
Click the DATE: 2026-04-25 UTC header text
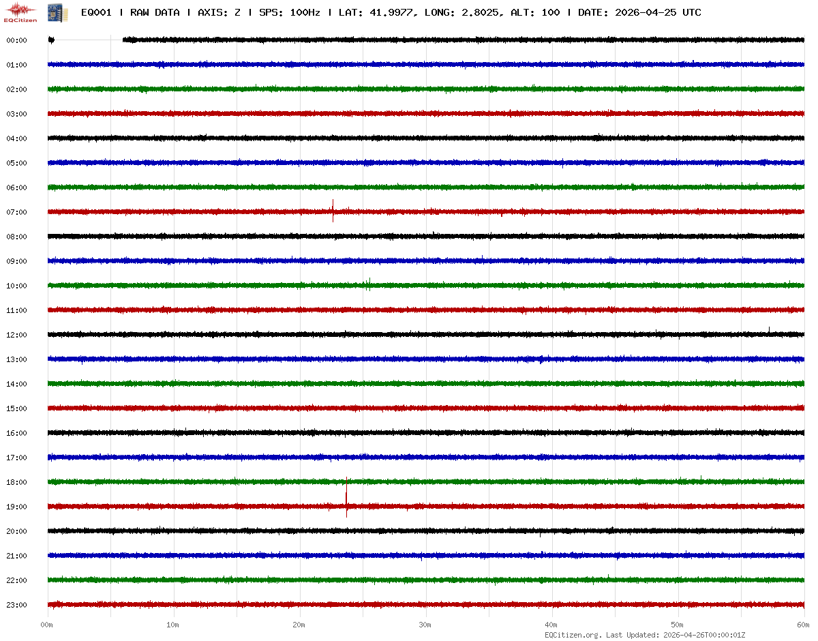639,12
